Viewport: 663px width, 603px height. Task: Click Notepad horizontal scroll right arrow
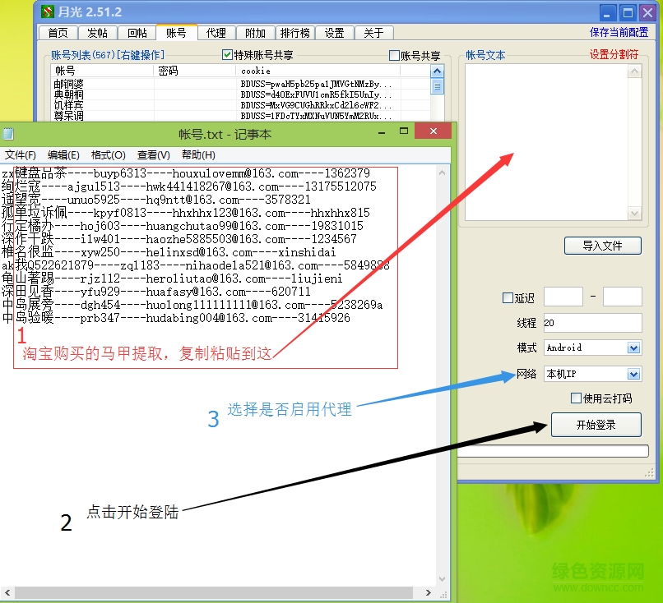429,593
